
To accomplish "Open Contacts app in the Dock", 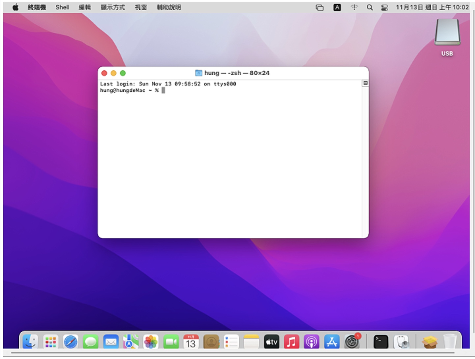I will coord(211,342).
